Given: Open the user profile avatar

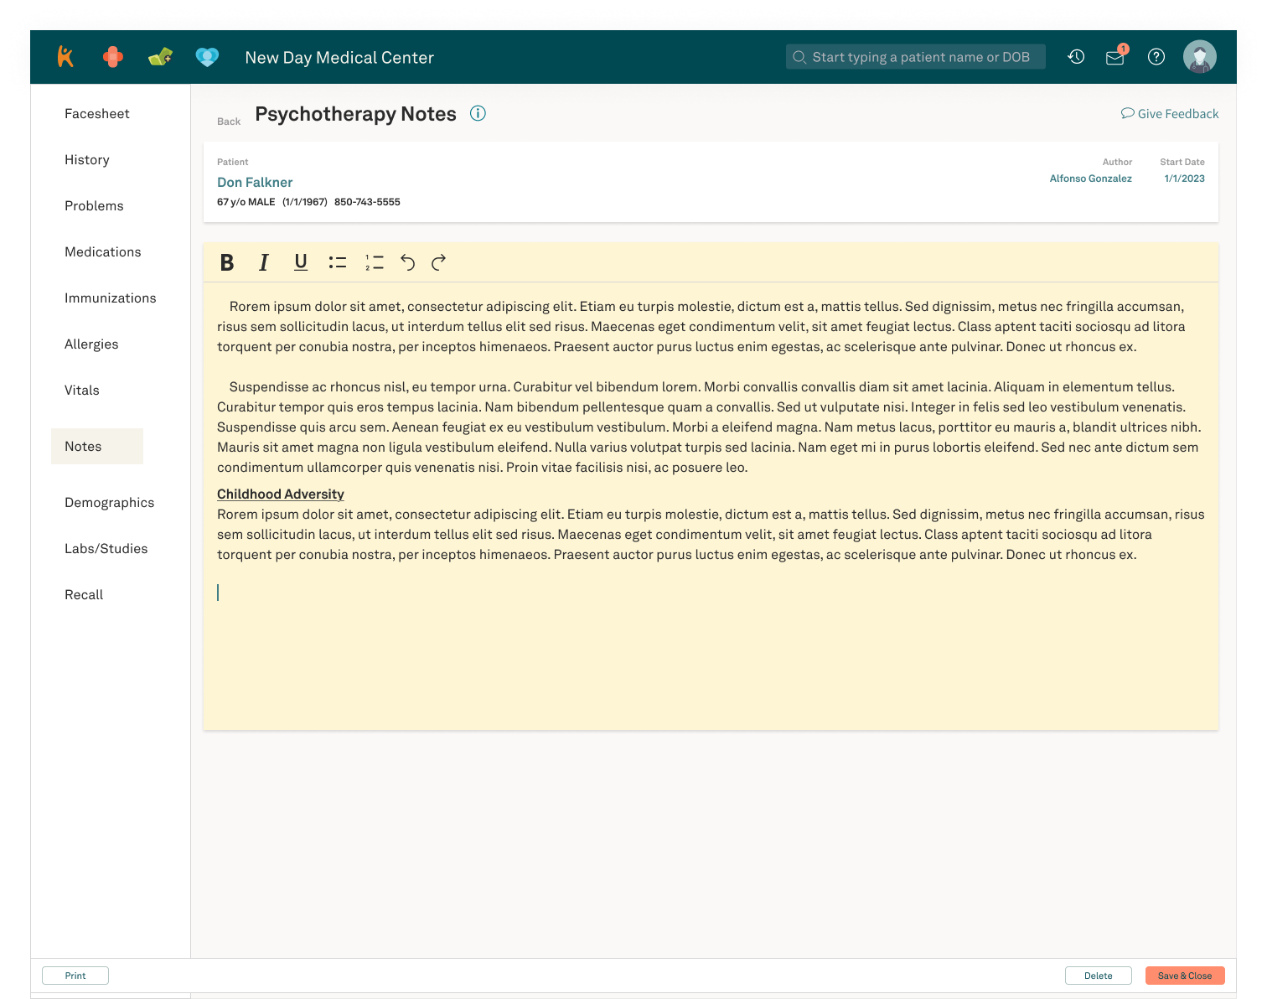Looking at the screenshot, I should (x=1199, y=57).
